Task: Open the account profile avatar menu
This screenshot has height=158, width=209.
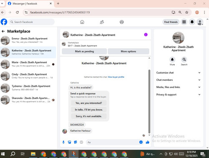Action: pos(200,22)
